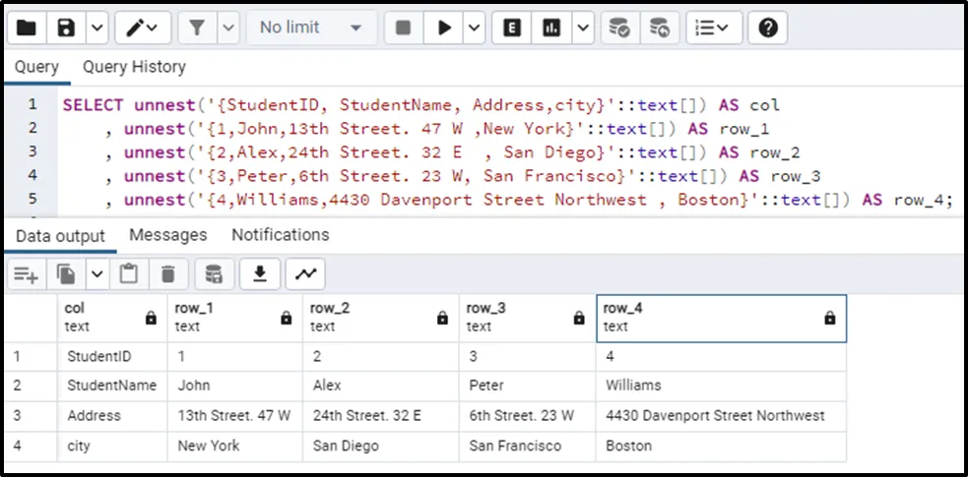Click the Rollback database icon
The height and width of the screenshot is (477, 968).
point(660,29)
